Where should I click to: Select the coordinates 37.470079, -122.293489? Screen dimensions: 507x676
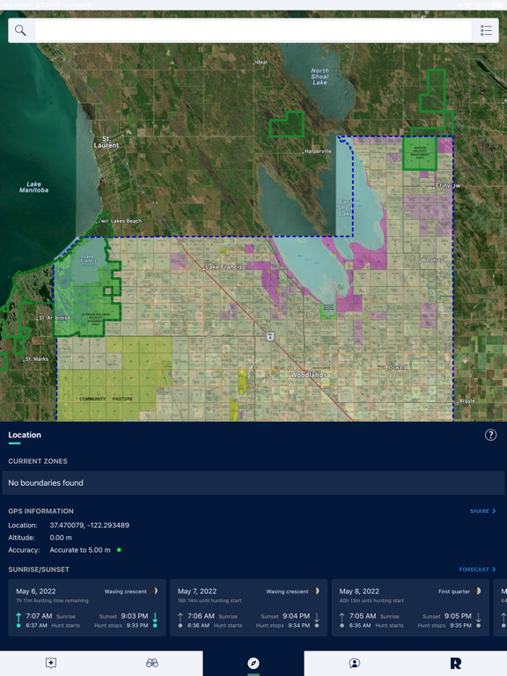click(89, 525)
